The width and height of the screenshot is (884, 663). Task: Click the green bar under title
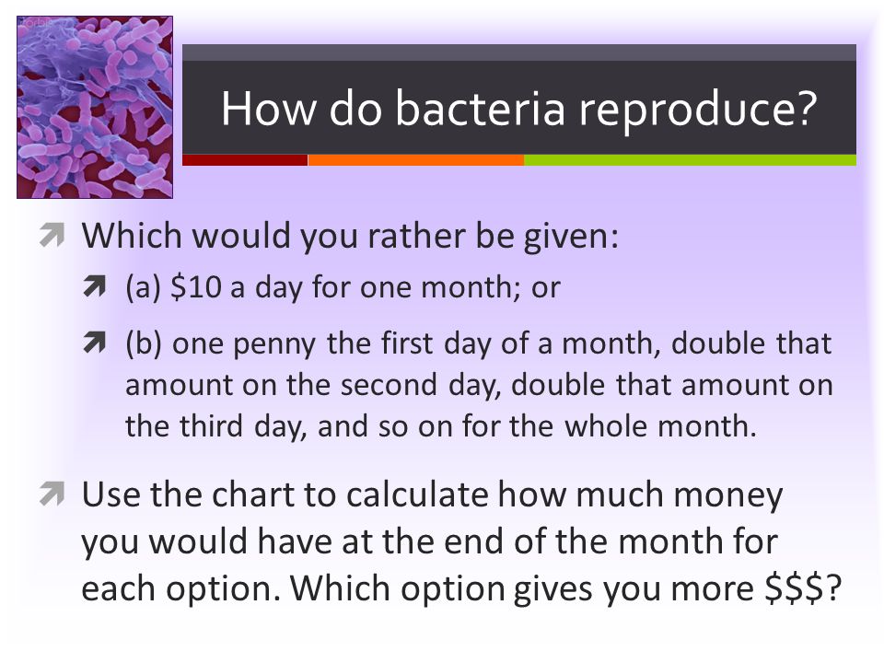pyautogui.click(x=690, y=160)
